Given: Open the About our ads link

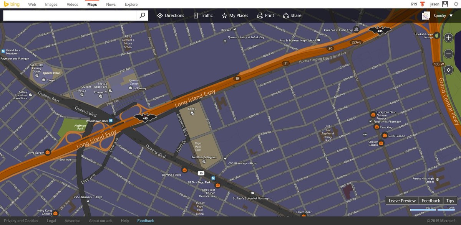Looking at the screenshot, I should click(101, 221).
